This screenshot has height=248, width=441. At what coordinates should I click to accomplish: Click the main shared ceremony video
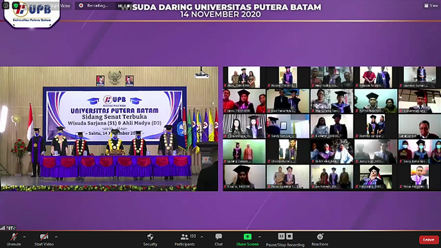[x=109, y=128]
